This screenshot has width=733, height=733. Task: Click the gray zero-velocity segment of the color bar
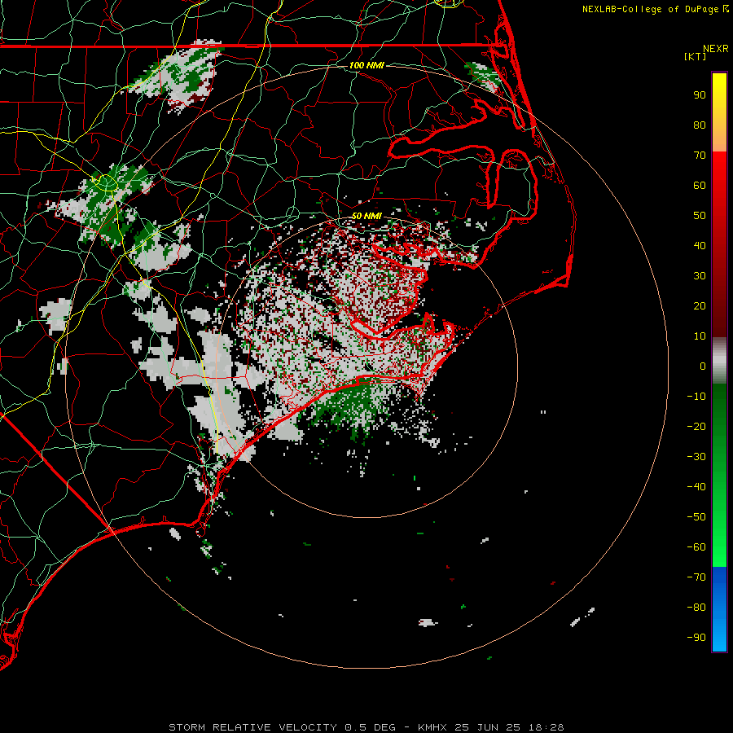point(719,361)
